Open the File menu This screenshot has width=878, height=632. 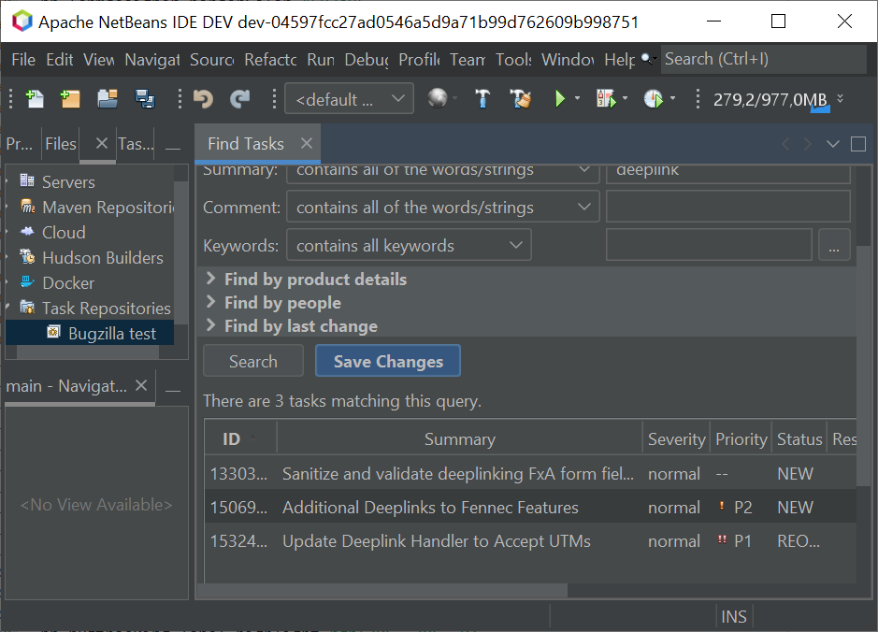tap(23, 59)
